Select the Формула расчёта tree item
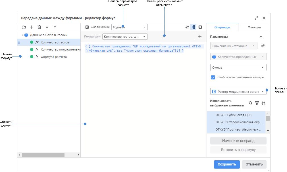This screenshot has height=172, width=287. click(x=54, y=57)
